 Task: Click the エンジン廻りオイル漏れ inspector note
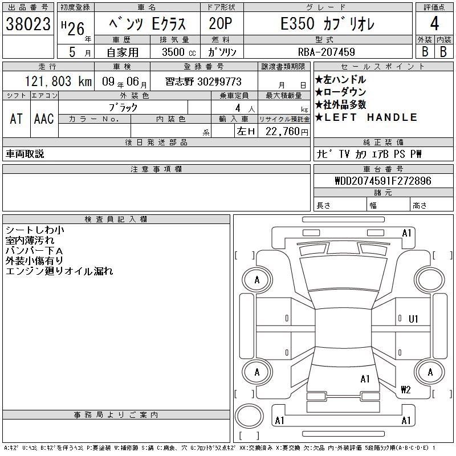pos(59,271)
